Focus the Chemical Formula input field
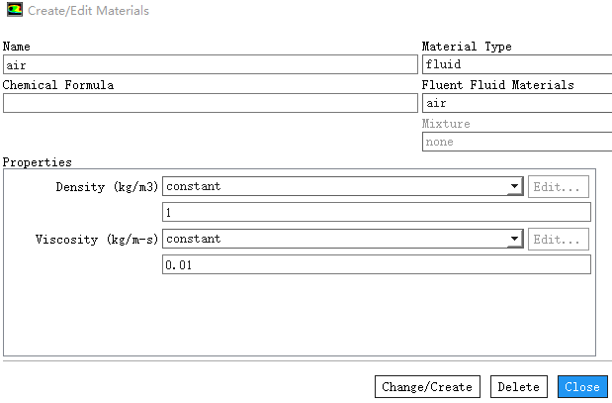Viewport: 612px width, 403px height. [x=210, y=103]
